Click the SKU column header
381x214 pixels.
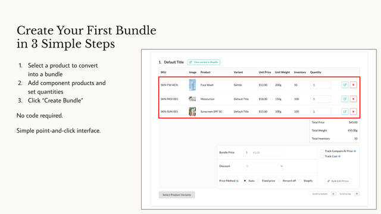point(163,73)
